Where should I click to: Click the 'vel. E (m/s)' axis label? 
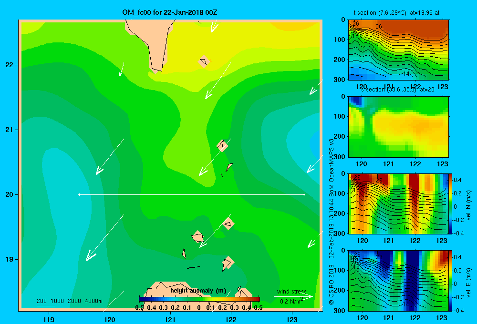tap(468, 283)
